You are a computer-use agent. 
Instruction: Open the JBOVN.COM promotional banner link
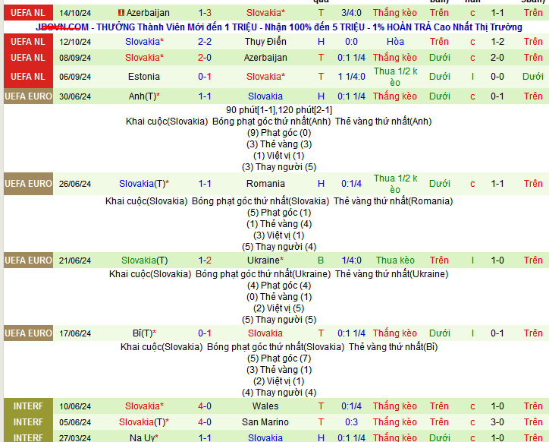[278, 27]
